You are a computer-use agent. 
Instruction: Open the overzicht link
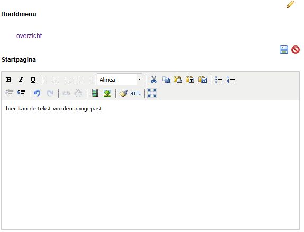click(x=29, y=36)
